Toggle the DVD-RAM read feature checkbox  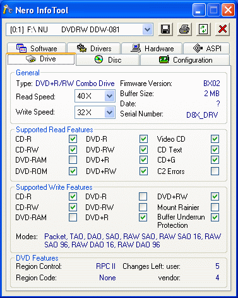(73, 159)
